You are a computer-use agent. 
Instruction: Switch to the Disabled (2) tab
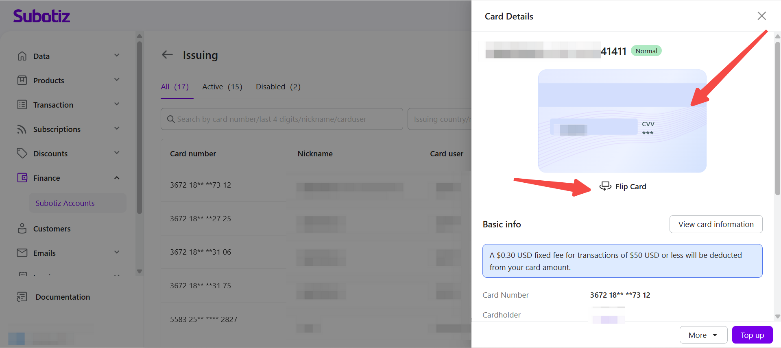pyautogui.click(x=278, y=86)
